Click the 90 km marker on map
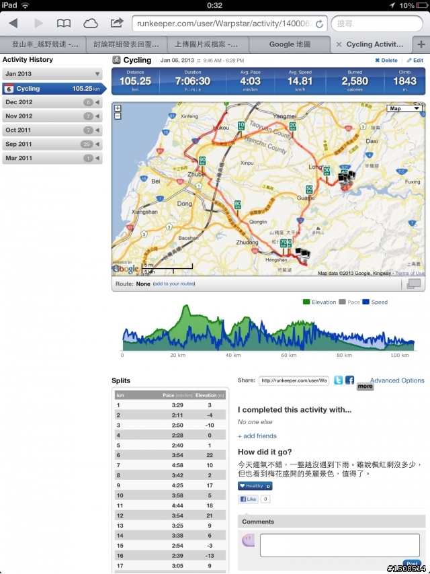 [x=202, y=161]
